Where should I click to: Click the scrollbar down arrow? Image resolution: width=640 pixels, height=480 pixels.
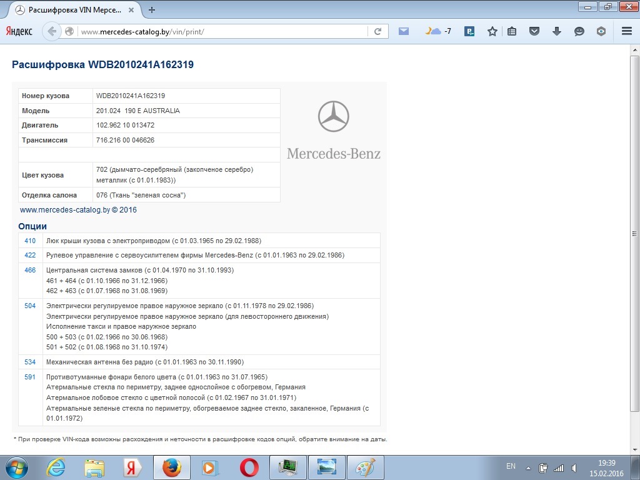click(x=635, y=450)
